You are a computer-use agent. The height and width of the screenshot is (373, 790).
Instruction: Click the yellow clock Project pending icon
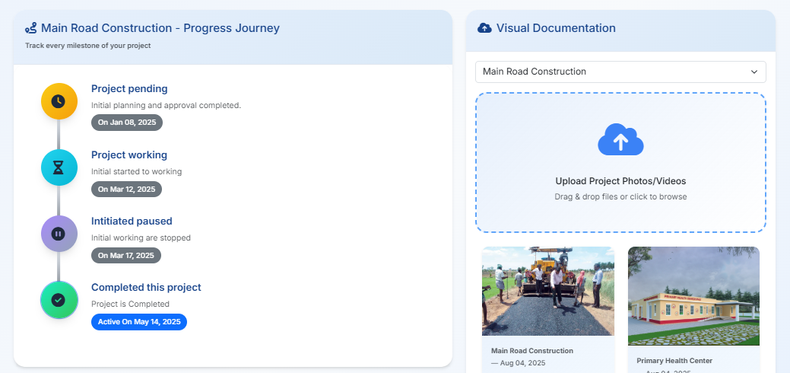[x=59, y=101]
